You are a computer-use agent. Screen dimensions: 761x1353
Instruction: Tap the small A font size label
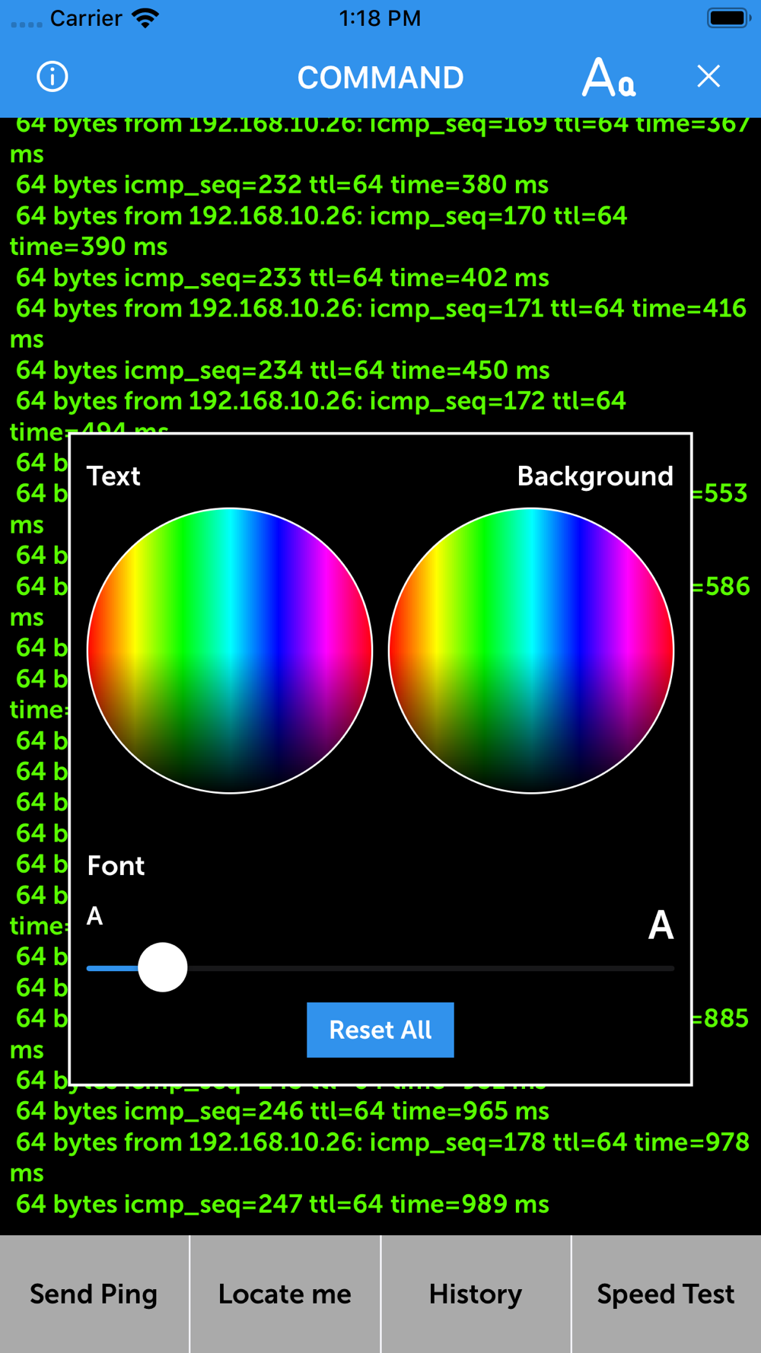[x=94, y=915]
